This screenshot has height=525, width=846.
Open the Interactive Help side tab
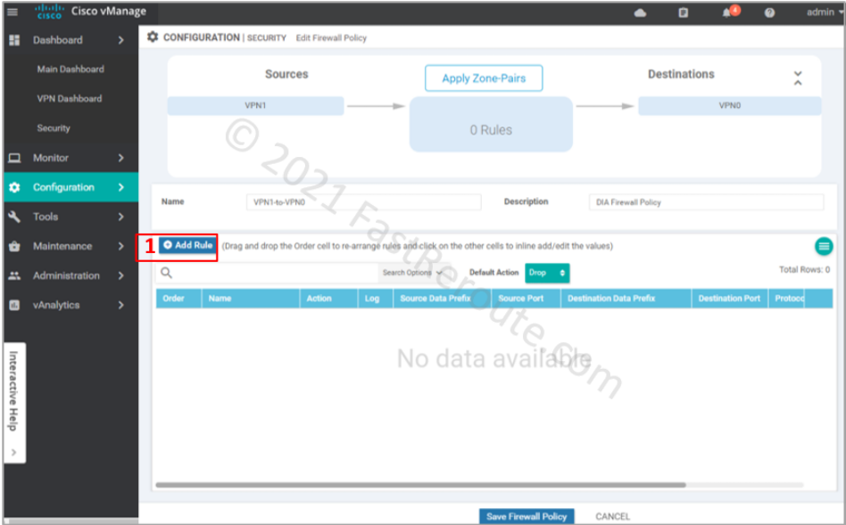[x=13, y=391]
